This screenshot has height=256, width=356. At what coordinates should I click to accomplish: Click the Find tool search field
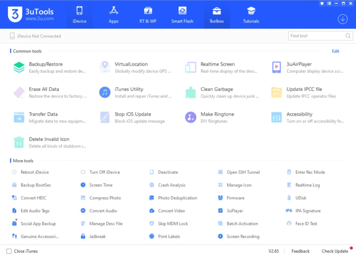(316, 36)
